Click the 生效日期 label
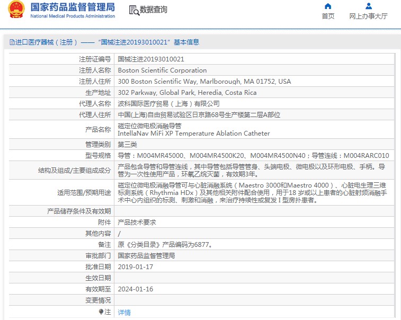The width and height of the screenshot is (401, 320). pos(98,278)
